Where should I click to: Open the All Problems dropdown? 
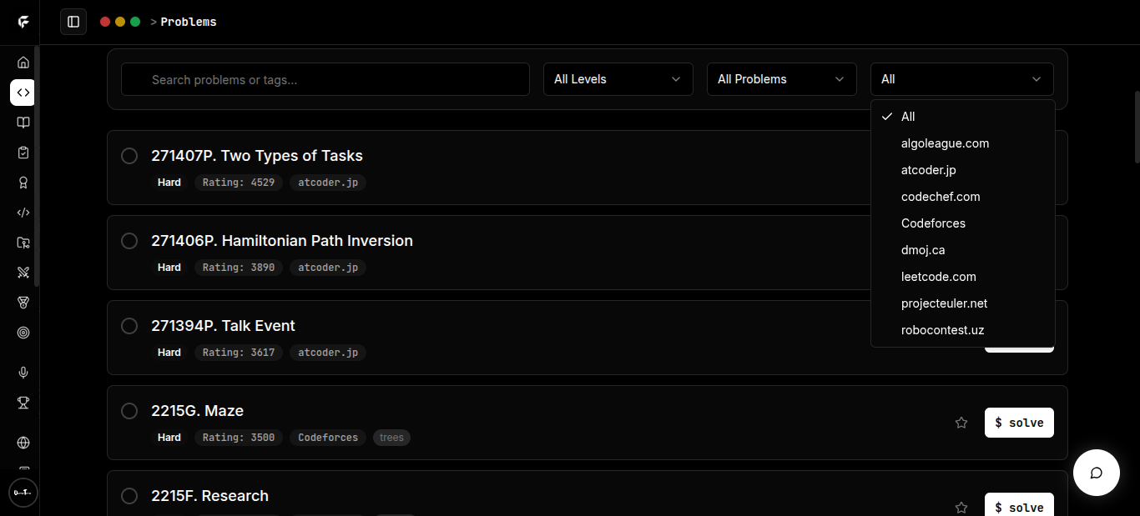click(782, 79)
